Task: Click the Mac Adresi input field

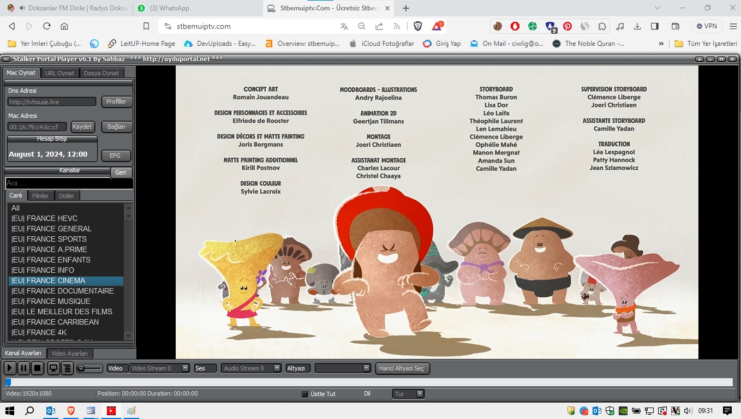Action: pos(37,127)
